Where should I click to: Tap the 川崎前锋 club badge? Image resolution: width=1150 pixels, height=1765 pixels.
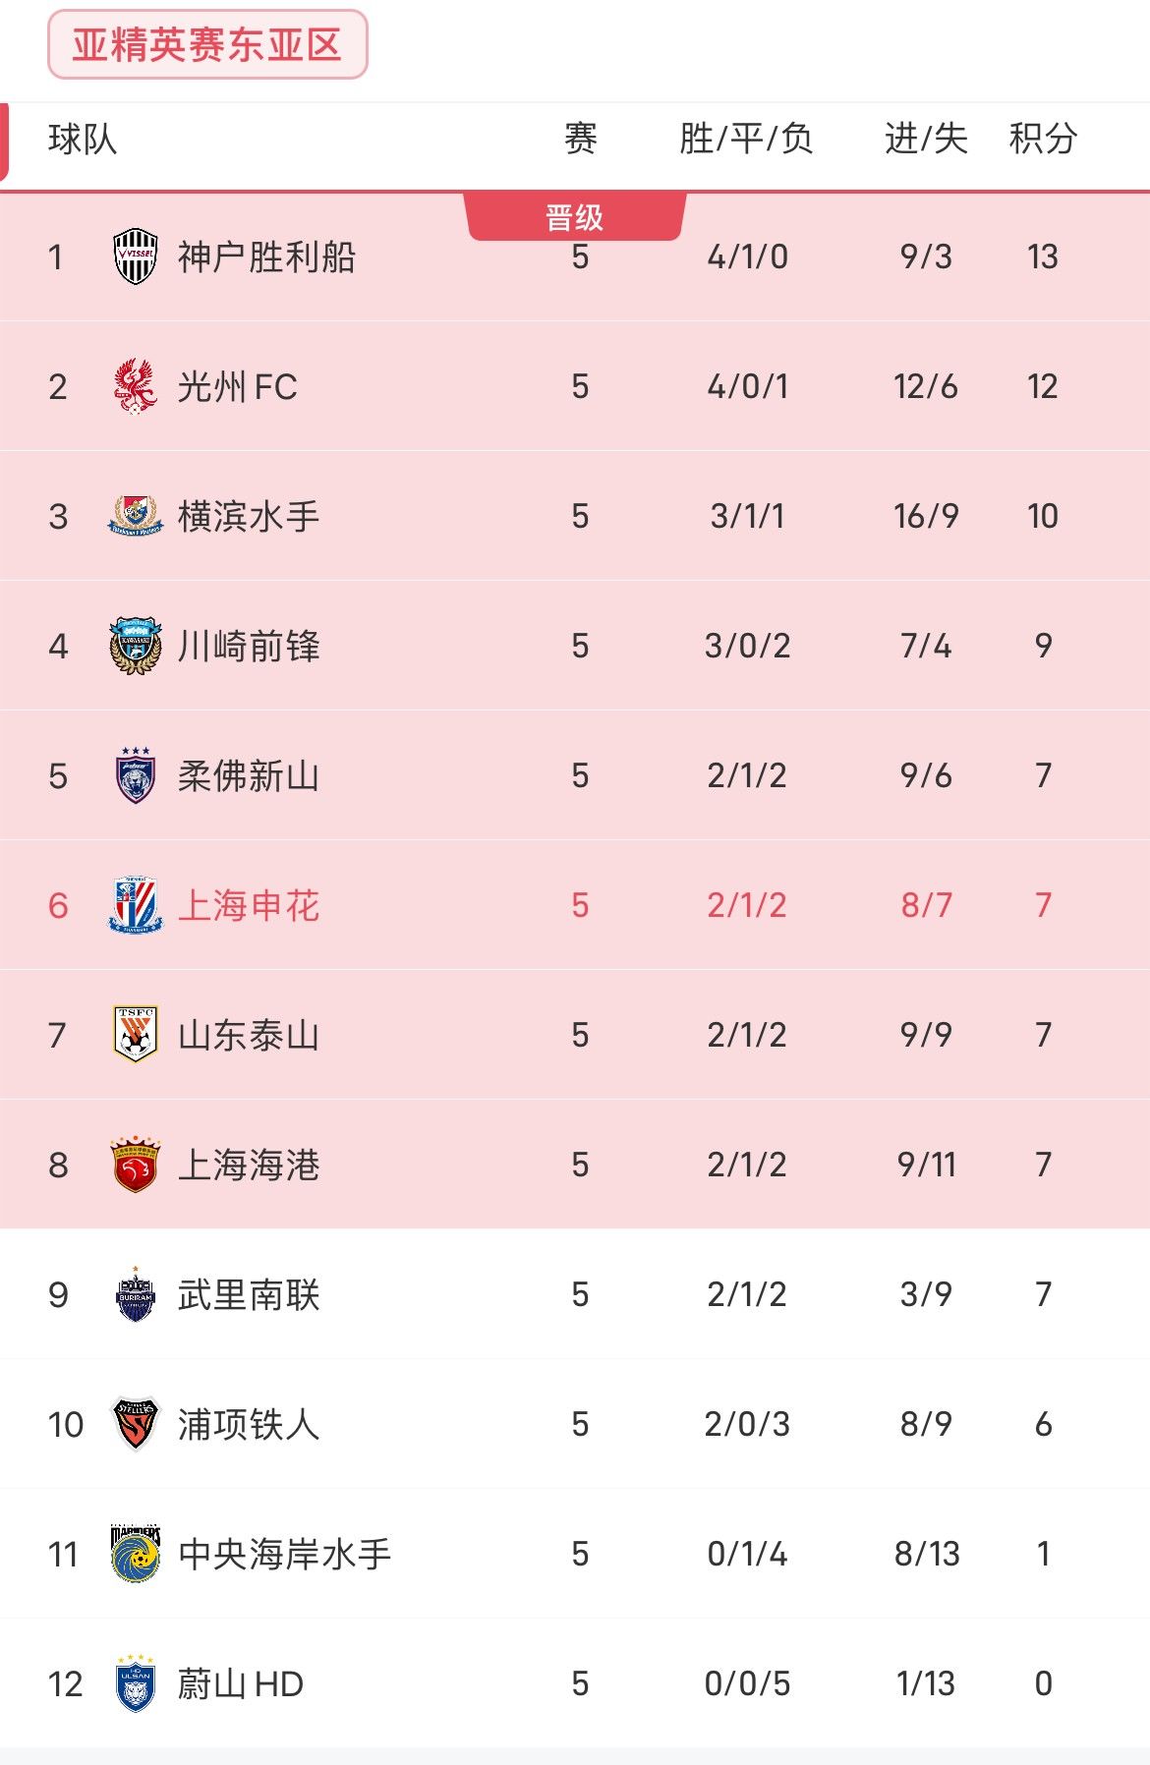[x=136, y=646]
